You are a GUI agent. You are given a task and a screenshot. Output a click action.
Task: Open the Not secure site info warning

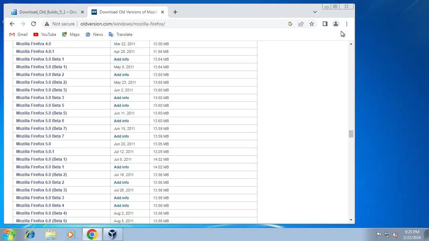60,24
